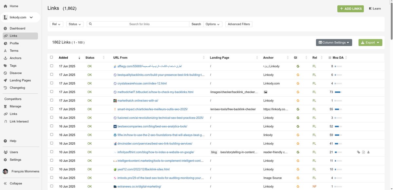Click the user icon on infinitysofthint row
Screen dimensions: 393x190
(x=368, y=152)
